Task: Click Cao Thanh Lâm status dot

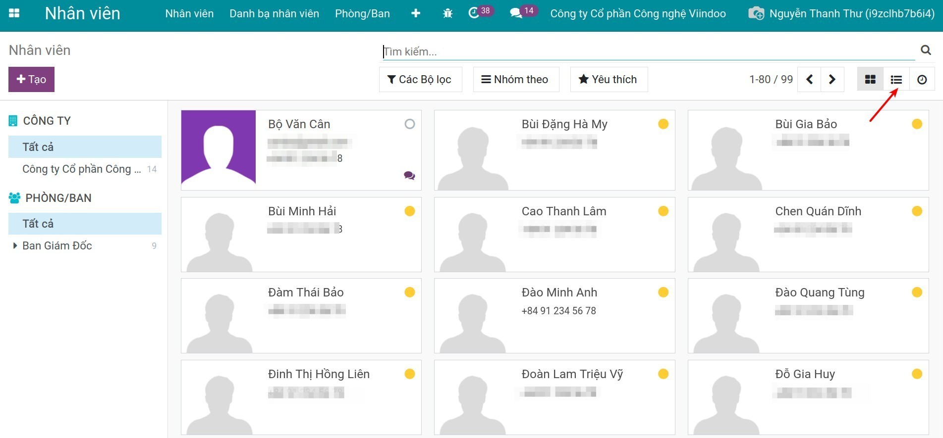Action: (663, 211)
